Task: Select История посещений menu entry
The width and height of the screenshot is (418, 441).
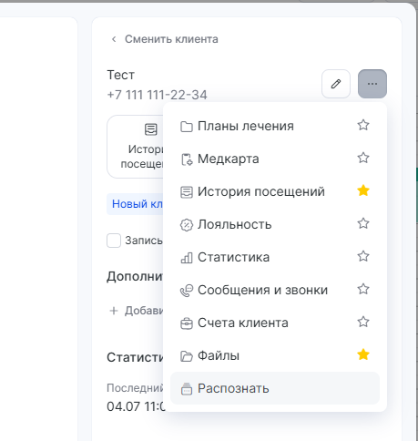Action: (x=275, y=191)
